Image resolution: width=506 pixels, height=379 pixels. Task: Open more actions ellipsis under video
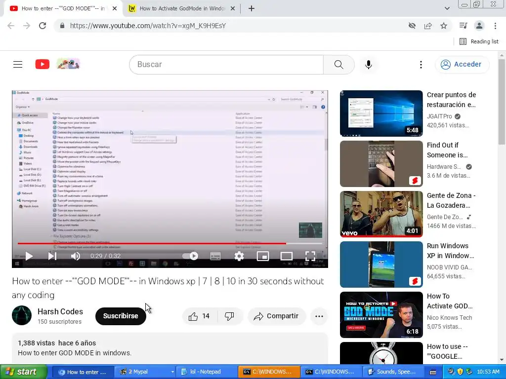click(319, 316)
